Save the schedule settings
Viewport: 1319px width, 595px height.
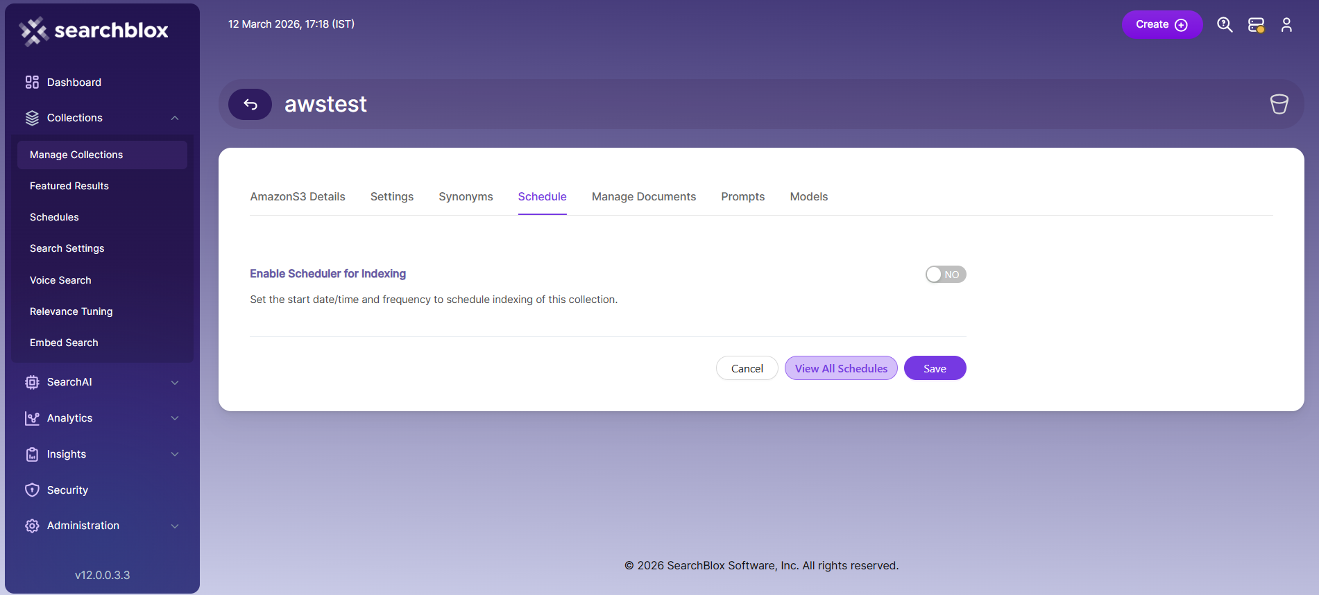click(x=935, y=368)
